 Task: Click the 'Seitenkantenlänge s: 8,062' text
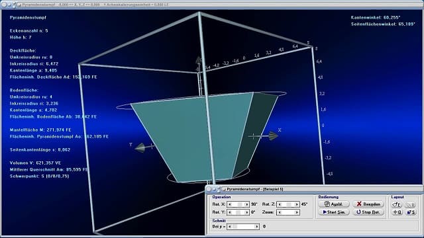pos(40,149)
